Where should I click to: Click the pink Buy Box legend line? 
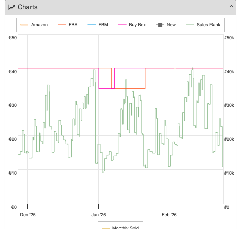[122, 25]
